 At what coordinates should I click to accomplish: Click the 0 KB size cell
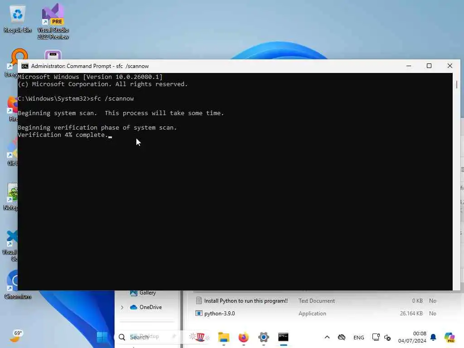click(x=417, y=301)
